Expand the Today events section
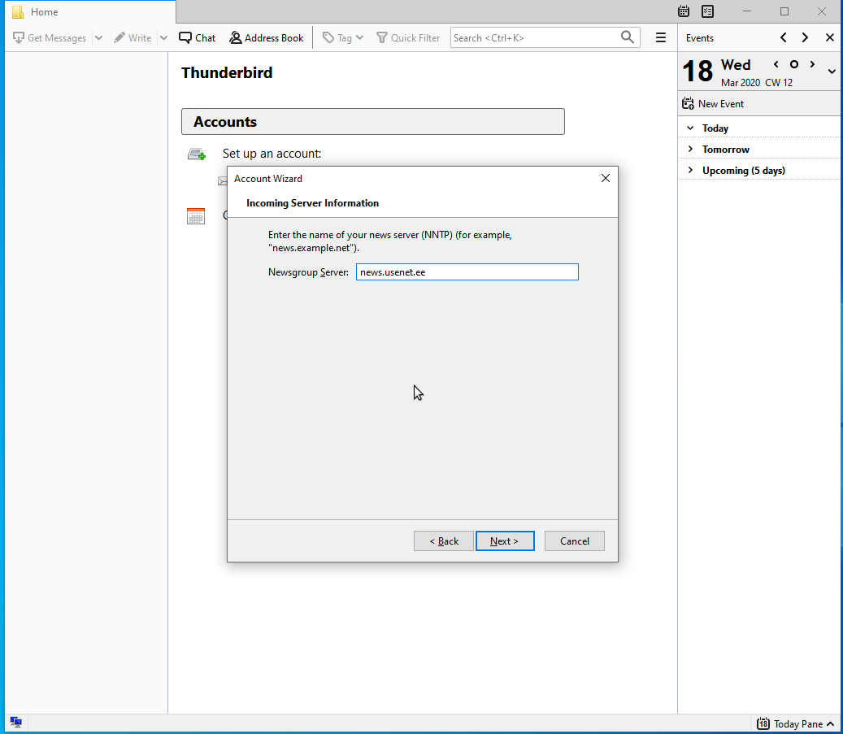 (690, 128)
